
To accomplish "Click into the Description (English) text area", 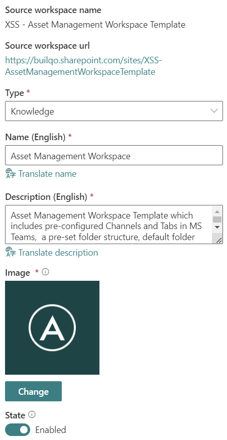I will click(x=109, y=225).
